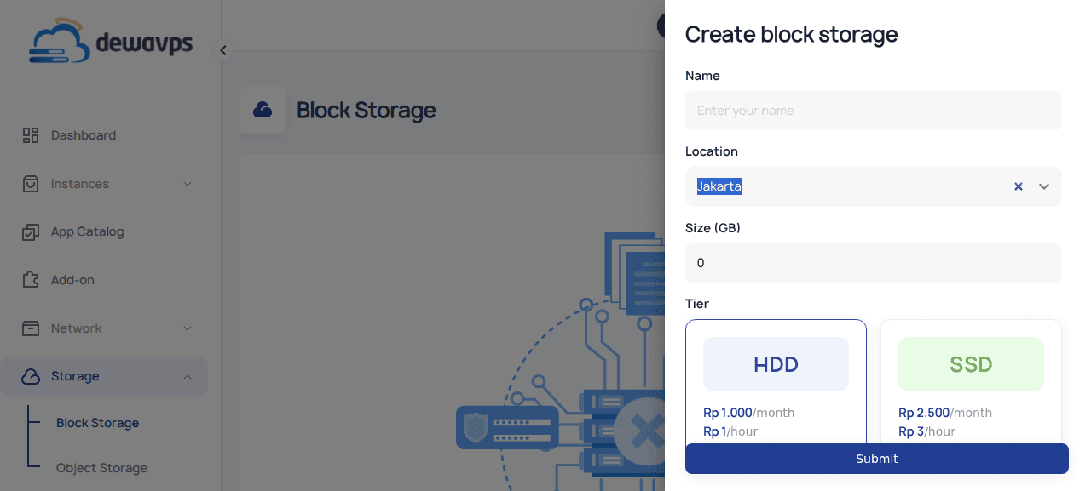The width and height of the screenshot is (1091, 491).
Task: Select the Network icon in sidebar
Action: coord(30,328)
